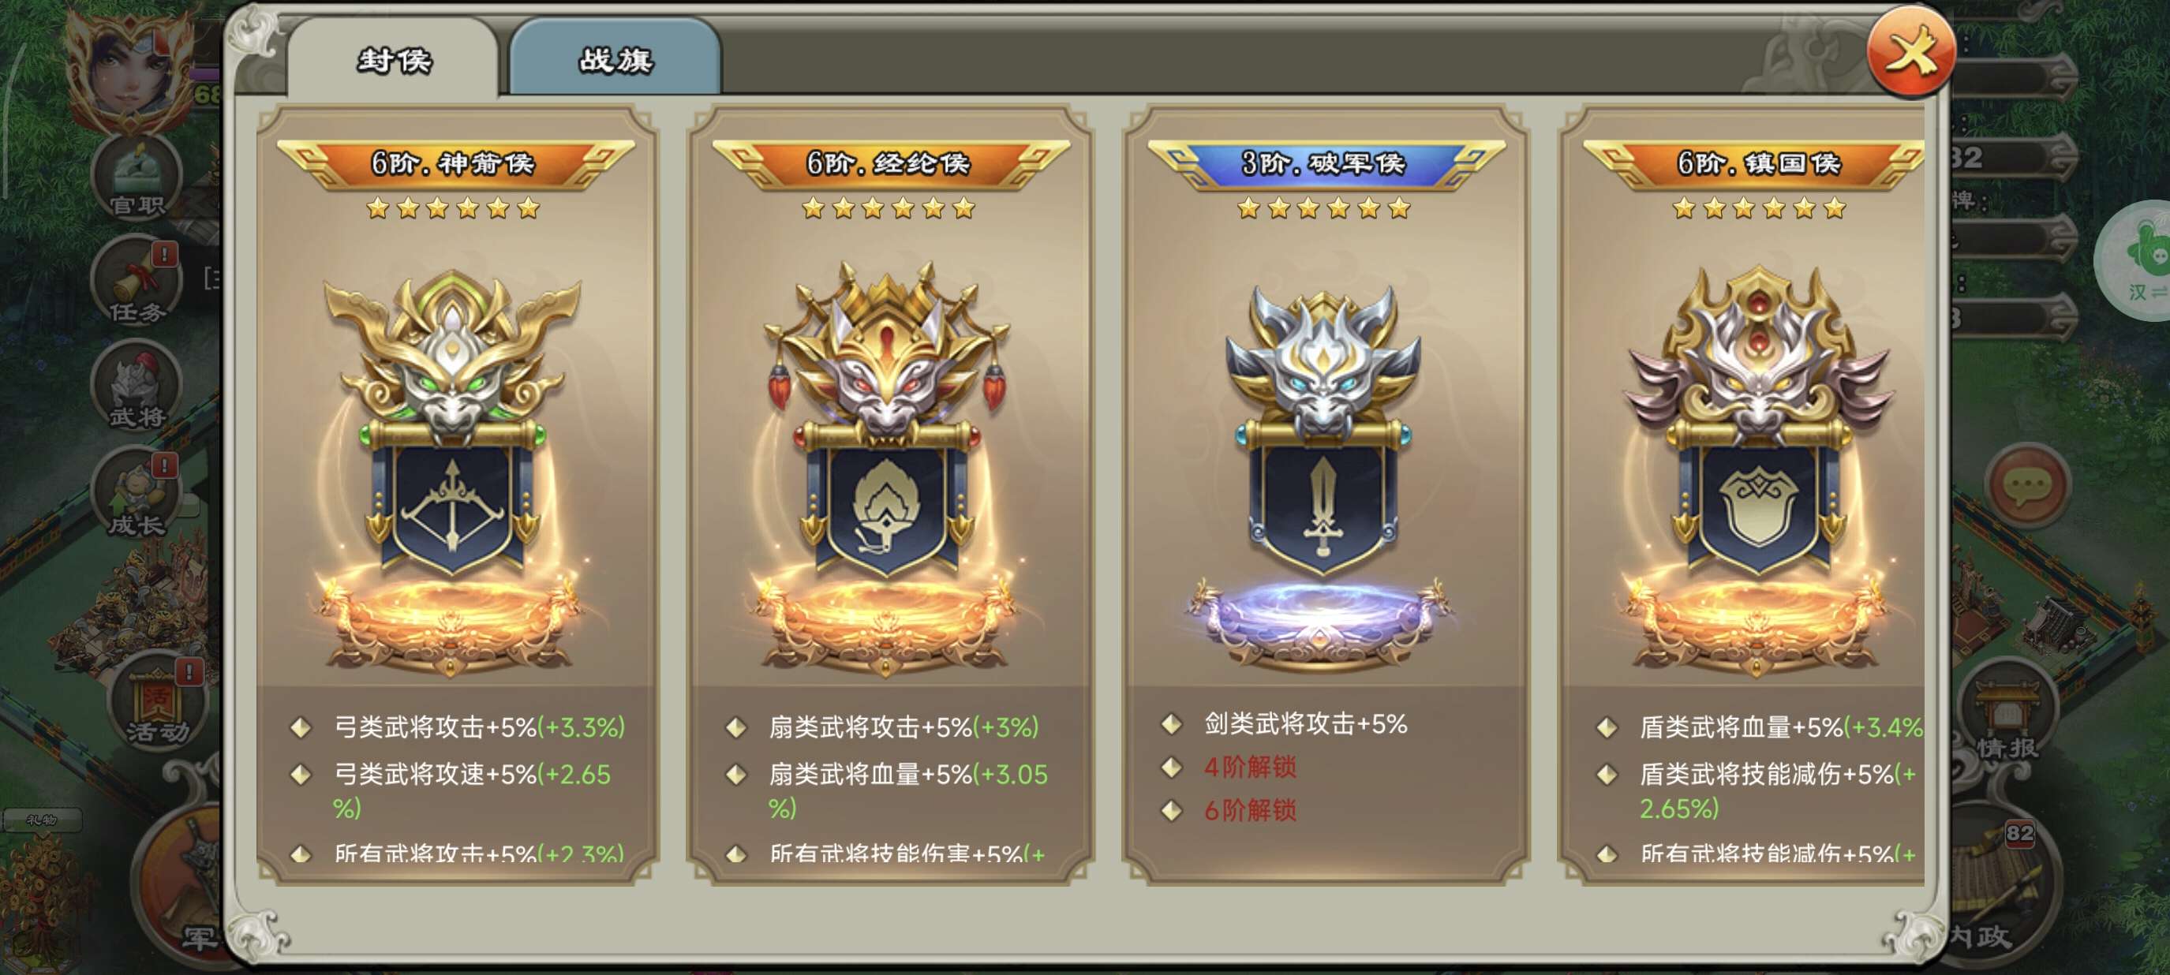Click the 6阶.神箭侯 title banner
2170x975 pixels.
[x=455, y=163]
